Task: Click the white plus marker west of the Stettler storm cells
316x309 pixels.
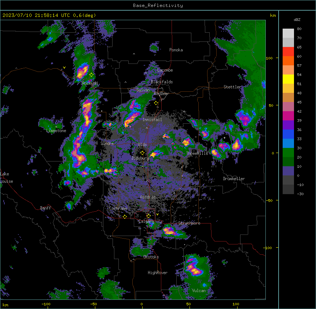Action: [224, 138]
